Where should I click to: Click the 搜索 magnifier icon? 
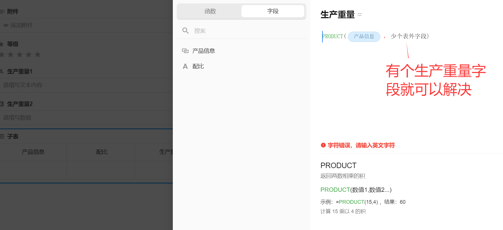[185, 31]
